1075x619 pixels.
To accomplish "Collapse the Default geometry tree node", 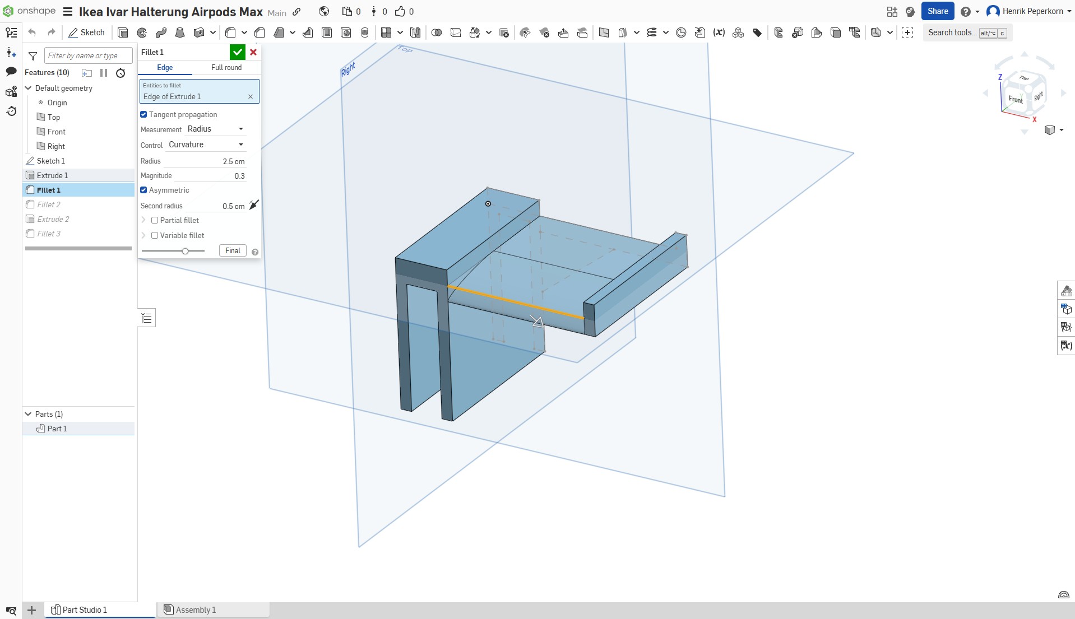I will [28, 88].
